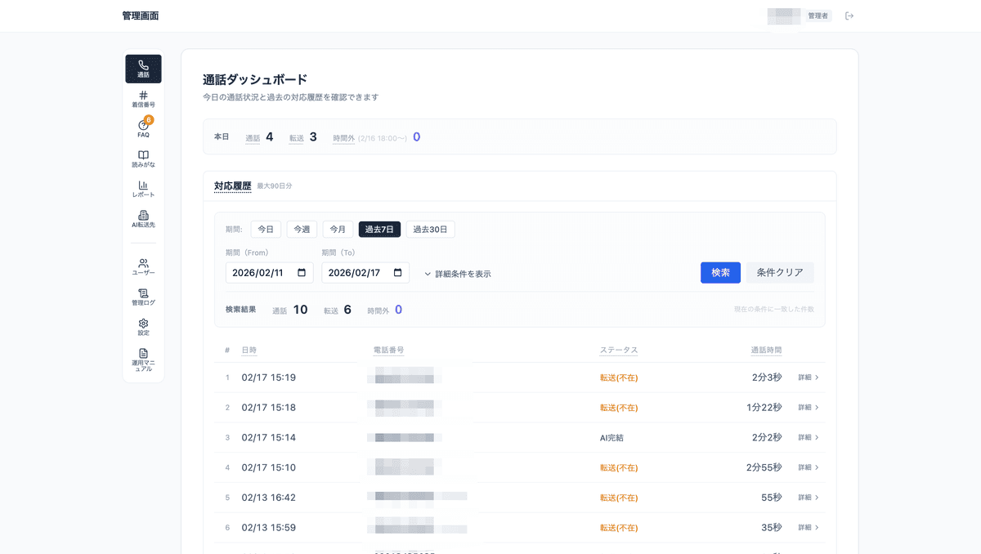Click the logout icon in the header

pyautogui.click(x=849, y=15)
